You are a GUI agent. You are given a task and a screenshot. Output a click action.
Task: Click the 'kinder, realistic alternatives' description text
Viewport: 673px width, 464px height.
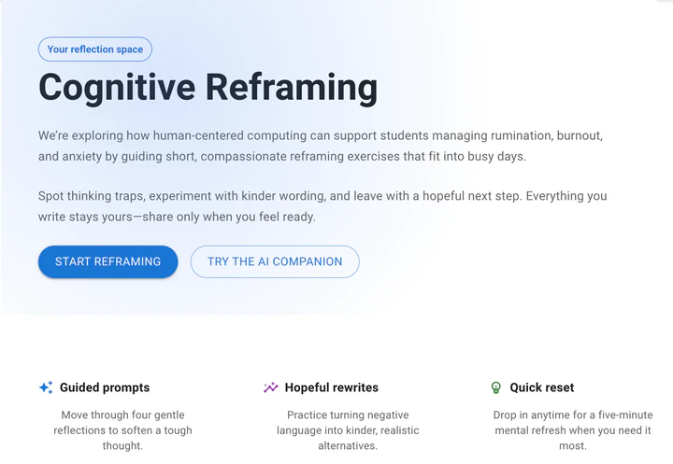[x=348, y=430]
